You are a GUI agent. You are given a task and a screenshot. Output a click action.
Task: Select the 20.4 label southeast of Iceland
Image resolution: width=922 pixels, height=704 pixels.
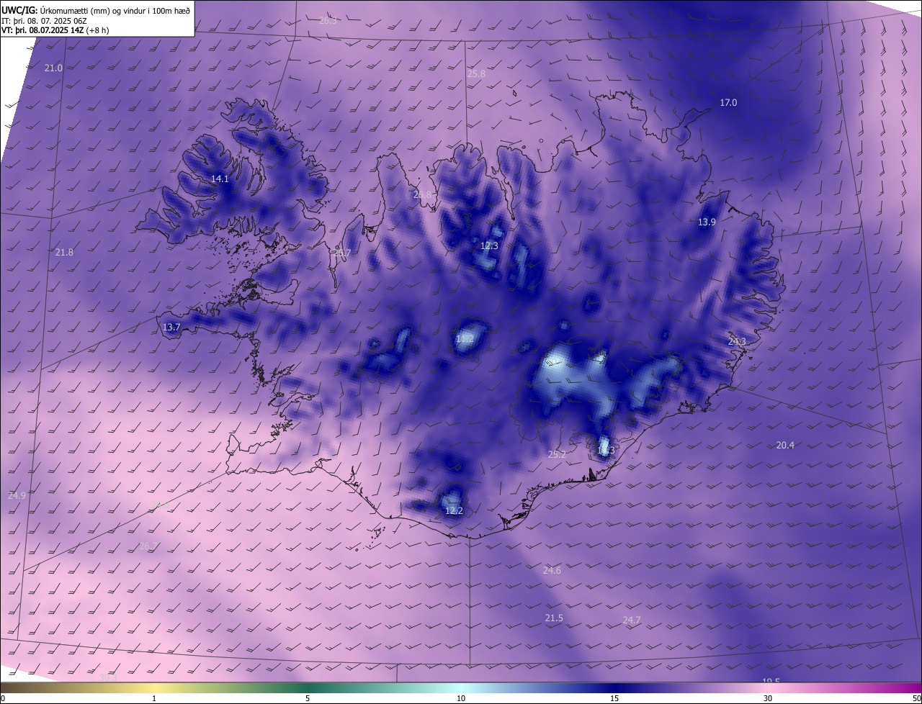pos(785,446)
